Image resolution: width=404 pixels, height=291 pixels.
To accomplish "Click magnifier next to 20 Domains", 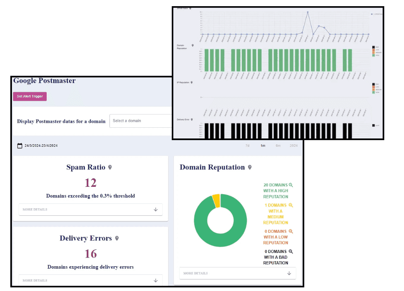I will pyautogui.click(x=291, y=185).
